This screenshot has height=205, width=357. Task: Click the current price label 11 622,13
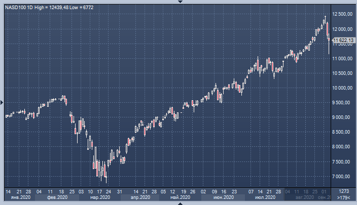click(343, 39)
